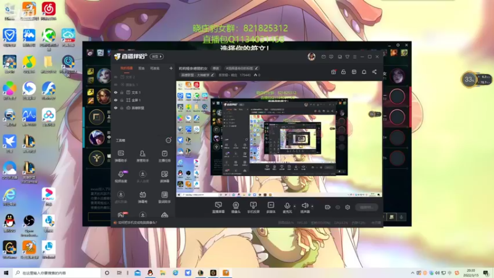Viewport: 494px width, 278px height.
Task: Select the 文本 1 layer row
Action: (x=144, y=92)
